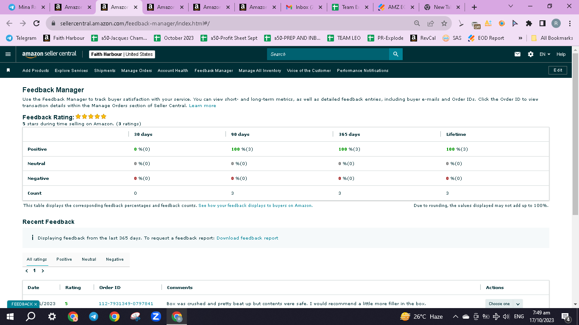Open the RevCal bookmark
The width and height of the screenshot is (579, 325).
[423, 38]
